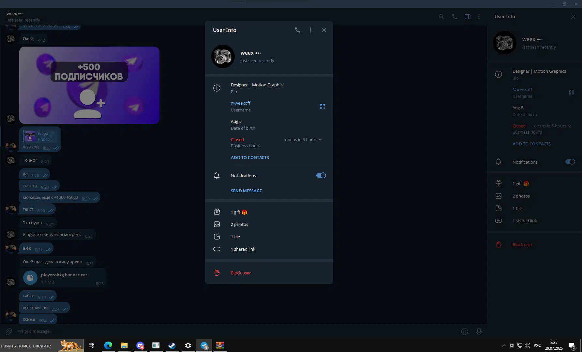This screenshot has height=352, width=582.
Task: Click gift box icon in dialog
Action: (x=217, y=212)
